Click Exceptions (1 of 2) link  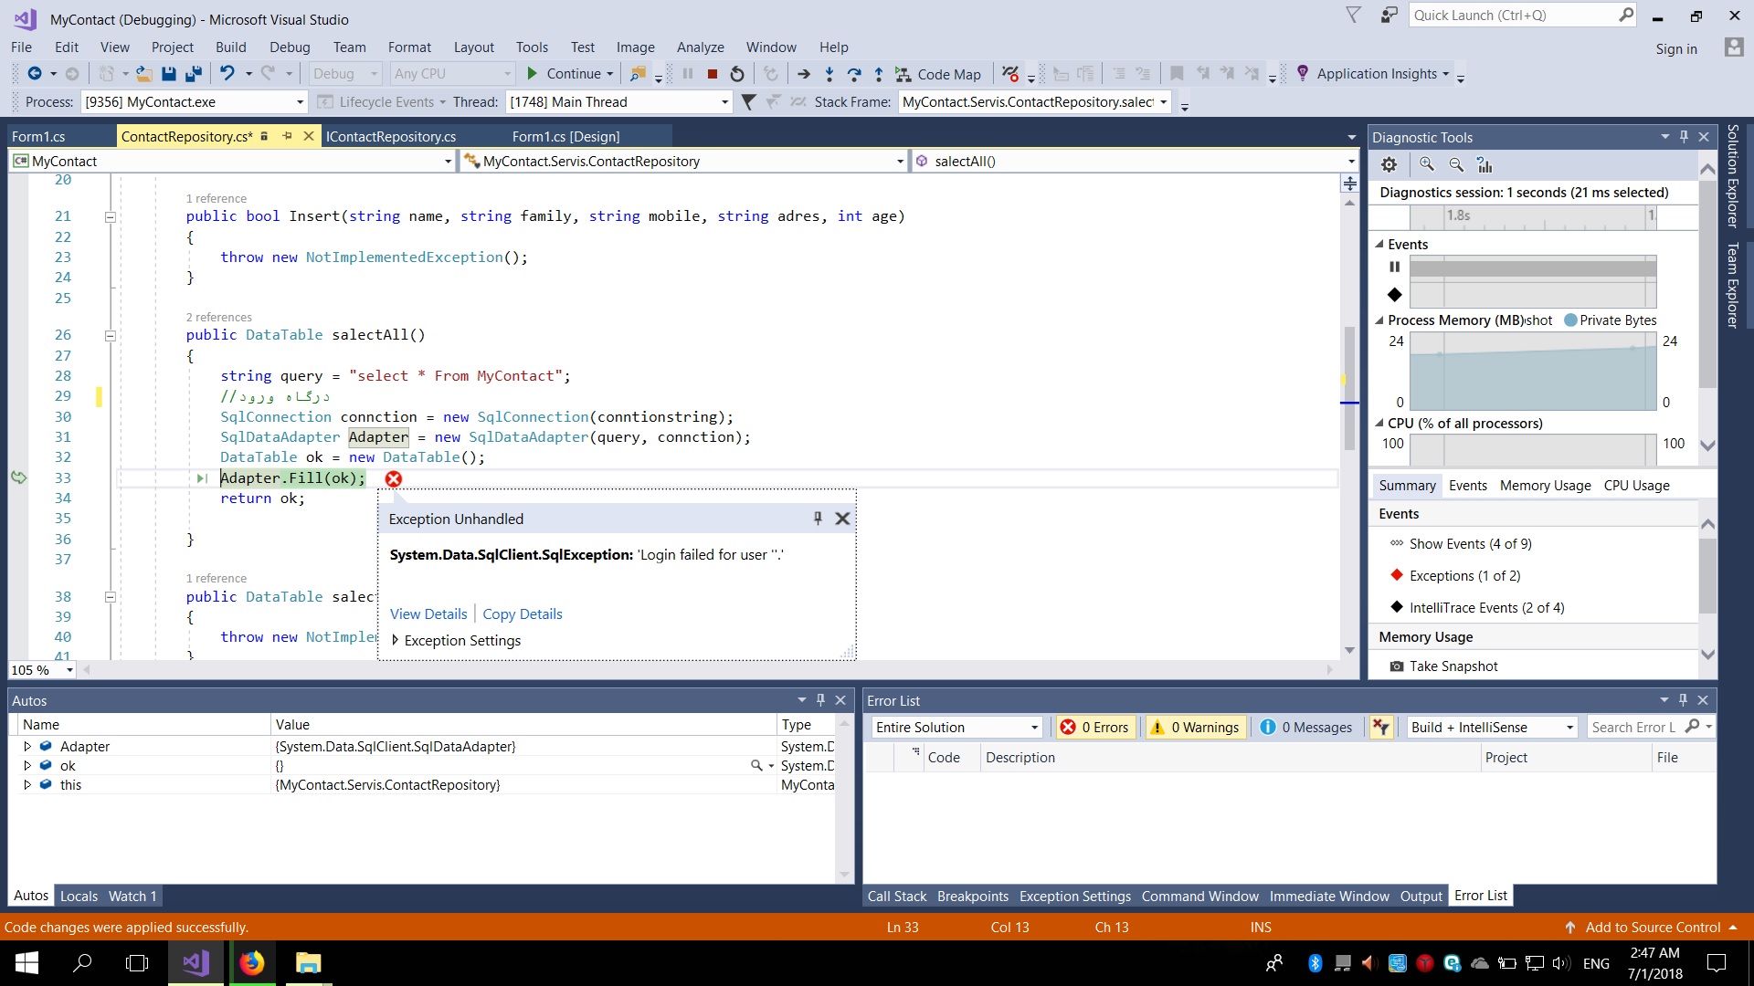coord(1464,576)
